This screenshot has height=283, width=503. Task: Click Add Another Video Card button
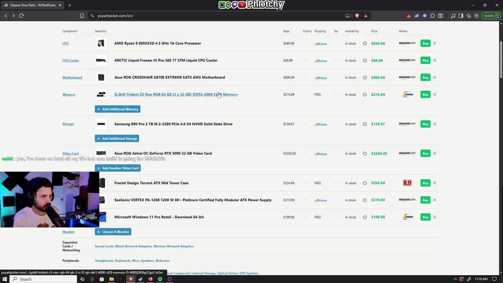pyautogui.click(x=117, y=168)
